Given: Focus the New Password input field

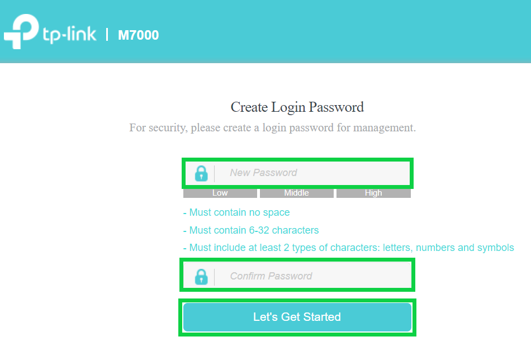Looking at the screenshot, I should 313,173.
